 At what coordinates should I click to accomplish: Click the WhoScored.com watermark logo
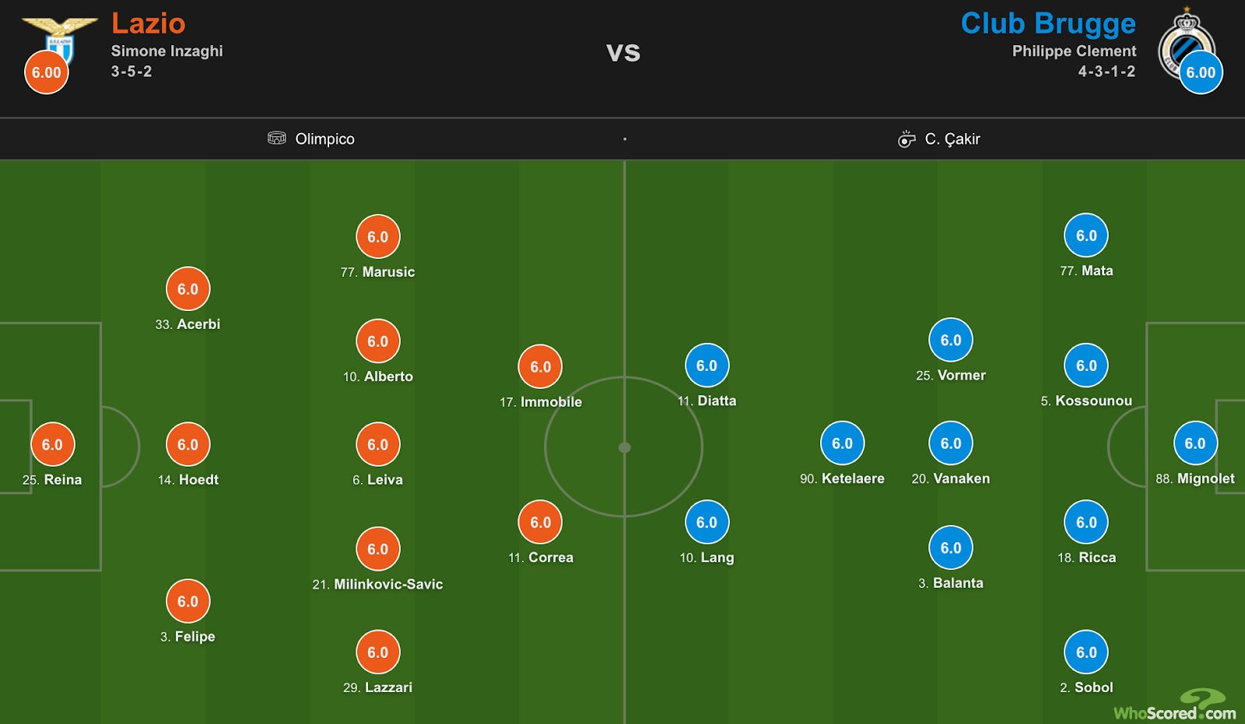click(x=1175, y=705)
